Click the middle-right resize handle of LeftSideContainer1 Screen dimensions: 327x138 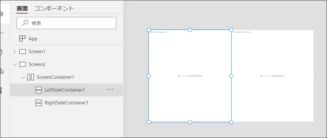(x=231, y=76)
